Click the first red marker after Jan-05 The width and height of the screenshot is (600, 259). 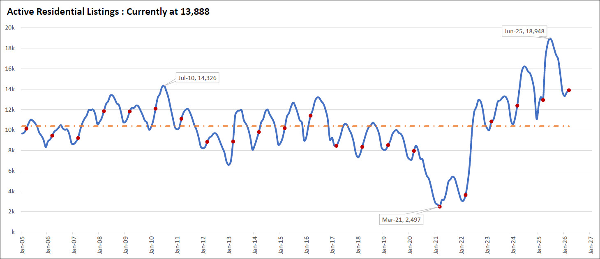pyautogui.click(x=26, y=128)
